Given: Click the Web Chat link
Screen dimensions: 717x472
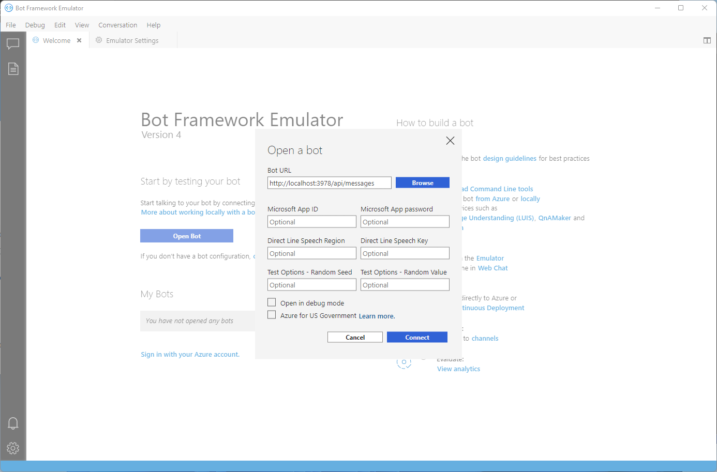Looking at the screenshot, I should [493, 268].
